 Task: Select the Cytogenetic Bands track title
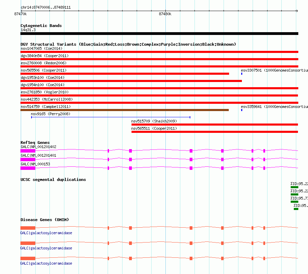point(41,26)
